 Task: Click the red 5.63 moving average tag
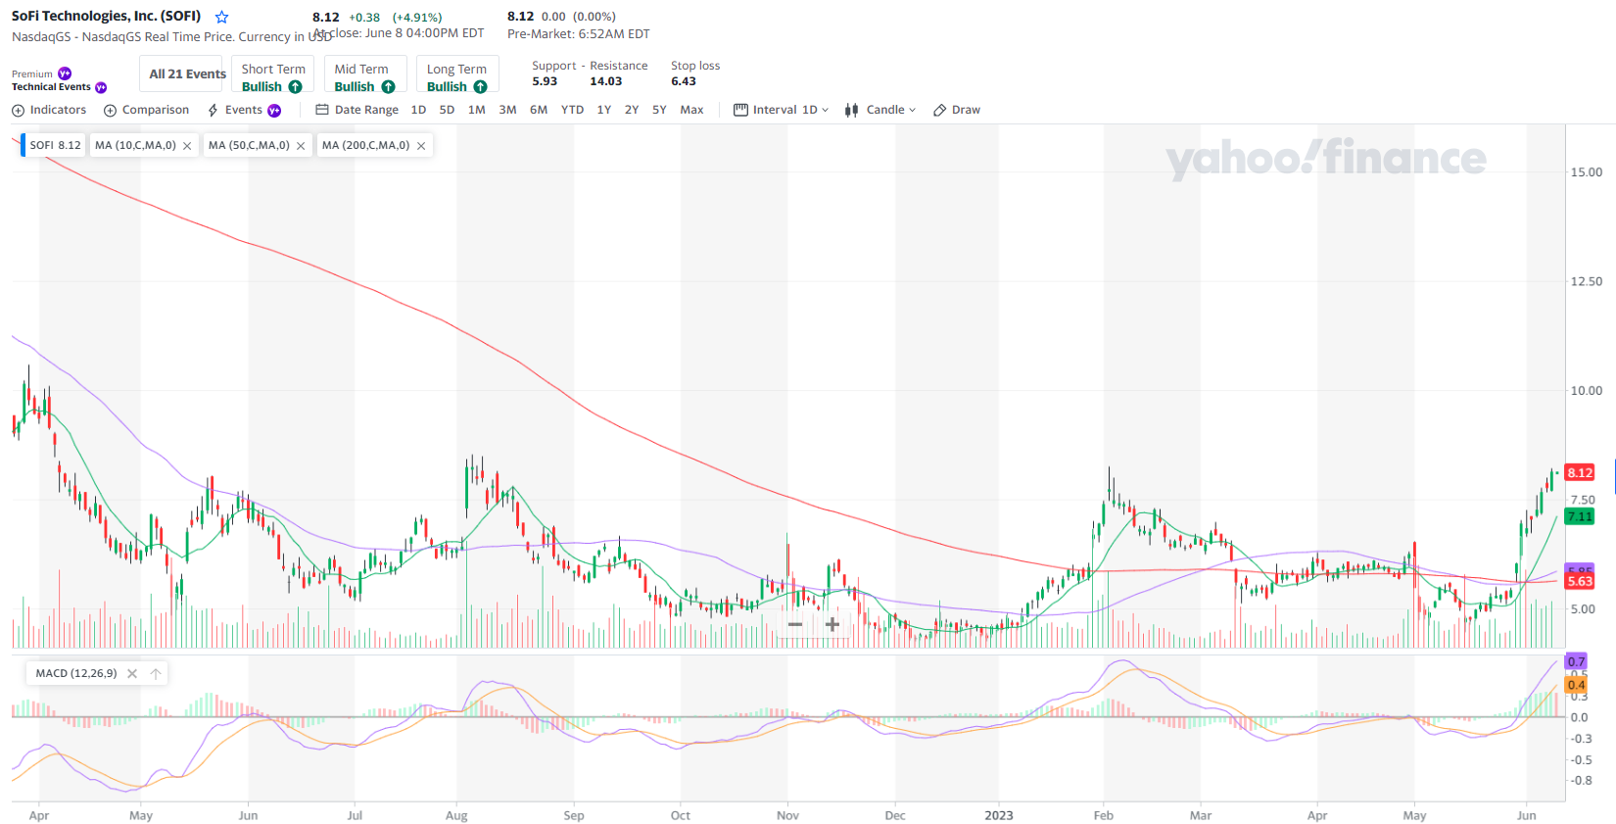pos(1580,581)
